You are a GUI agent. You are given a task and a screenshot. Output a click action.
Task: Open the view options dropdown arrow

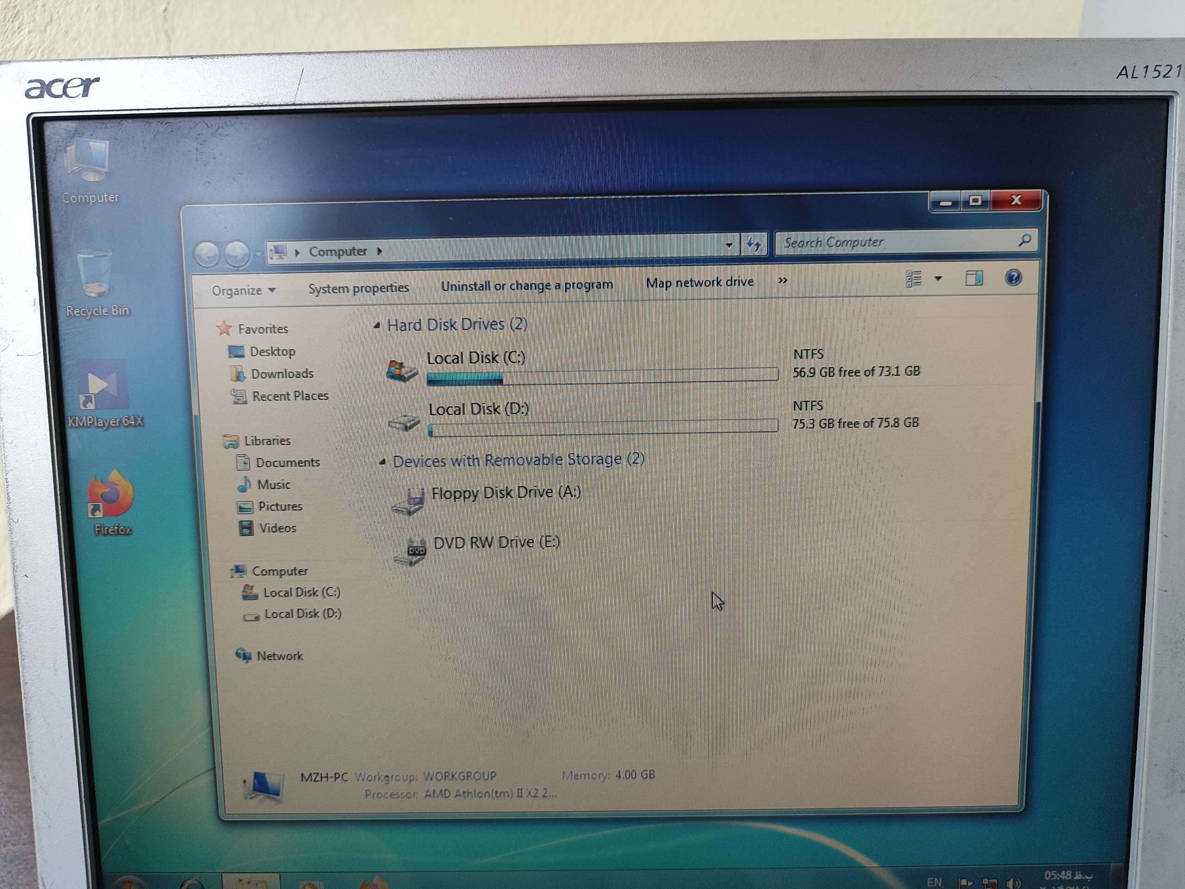(x=938, y=279)
